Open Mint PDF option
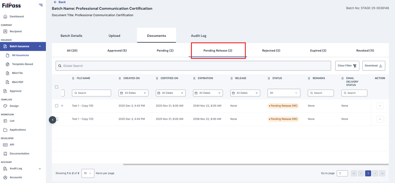The width and height of the screenshot is (395, 183). [17, 82]
